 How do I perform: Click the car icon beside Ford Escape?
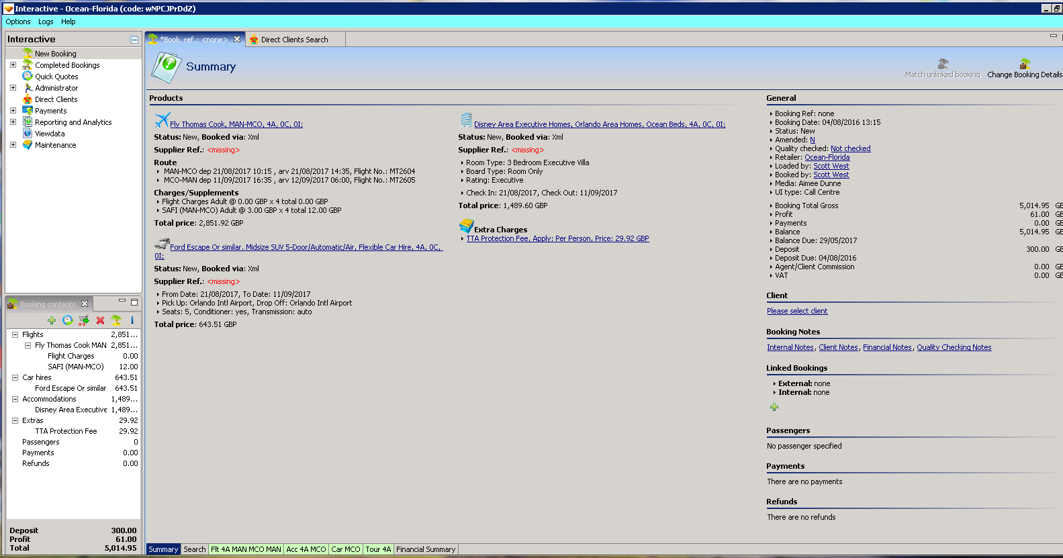(161, 243)
